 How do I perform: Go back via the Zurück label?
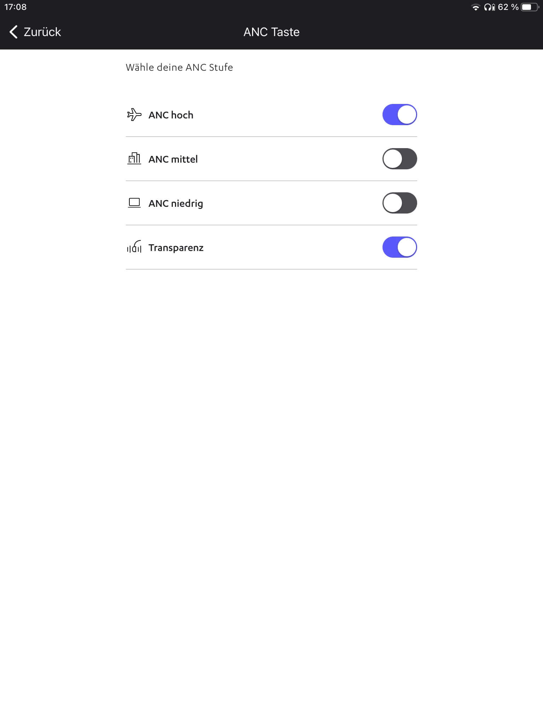coord(42,32)
